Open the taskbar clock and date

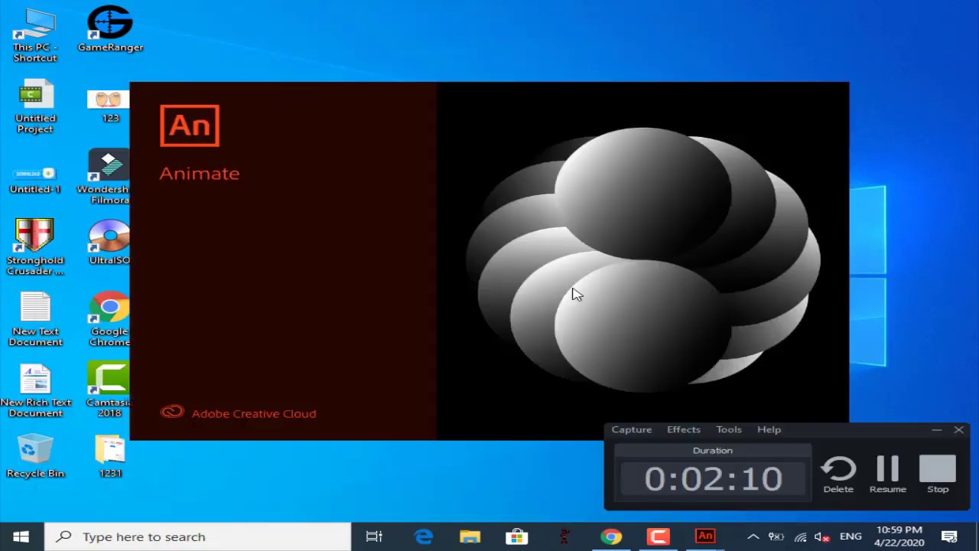(x=899, y=536)
